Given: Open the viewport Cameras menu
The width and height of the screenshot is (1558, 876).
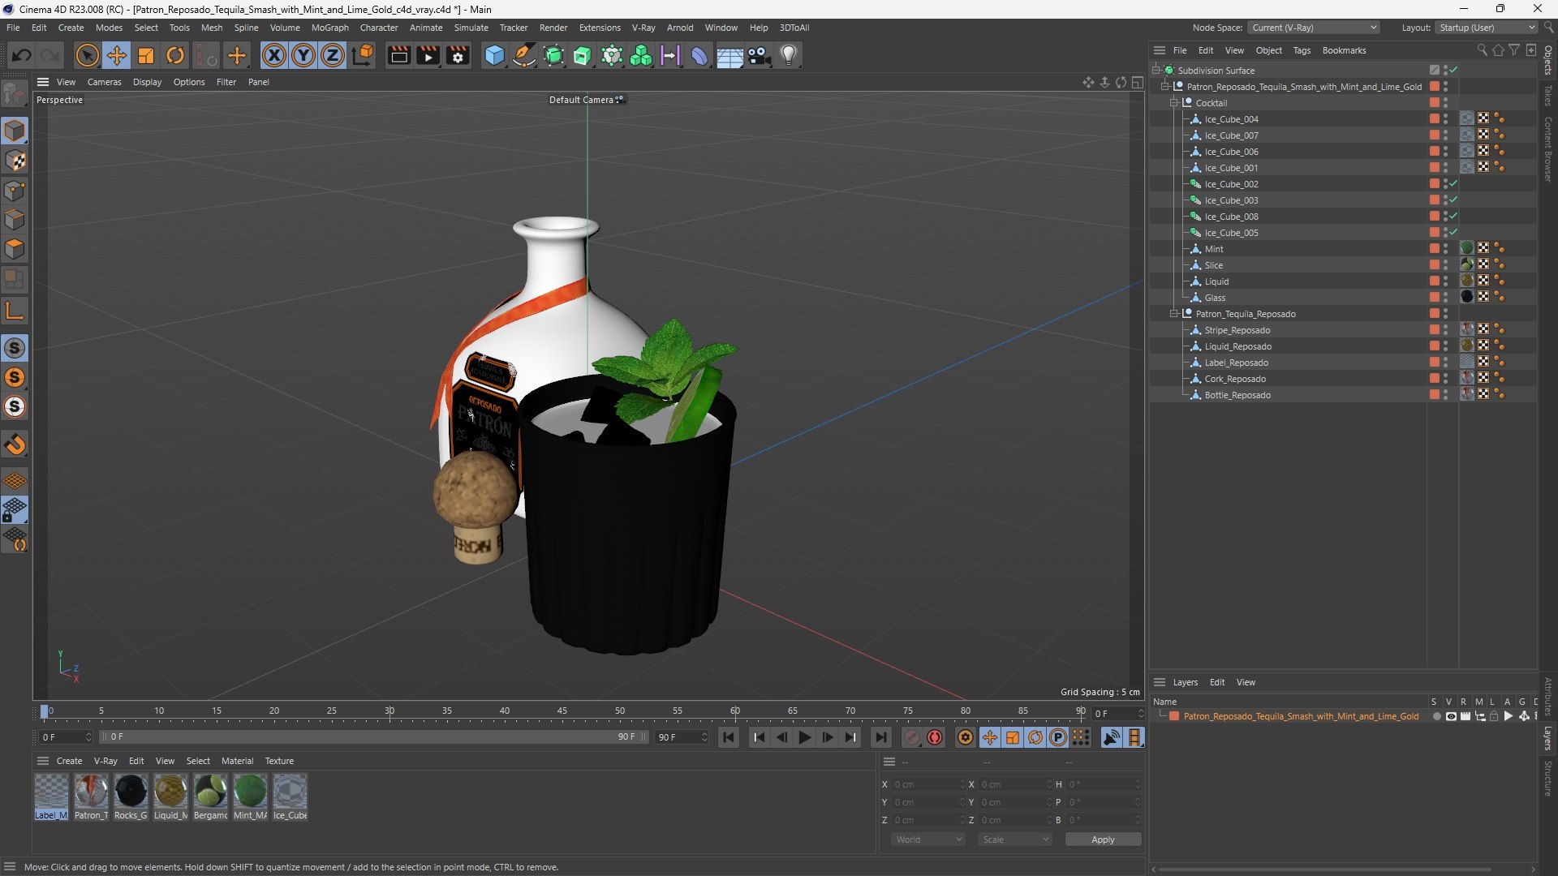Looking at the screenshot, I should pyautogui.click(x=104, y=82).
